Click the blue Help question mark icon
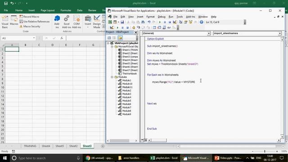288x162 pixels. 202,22
